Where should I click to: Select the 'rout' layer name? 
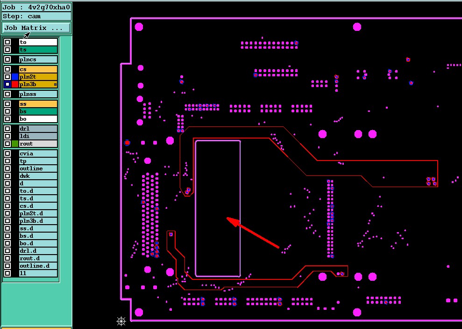pyautogui.click(x=38, y=144)
